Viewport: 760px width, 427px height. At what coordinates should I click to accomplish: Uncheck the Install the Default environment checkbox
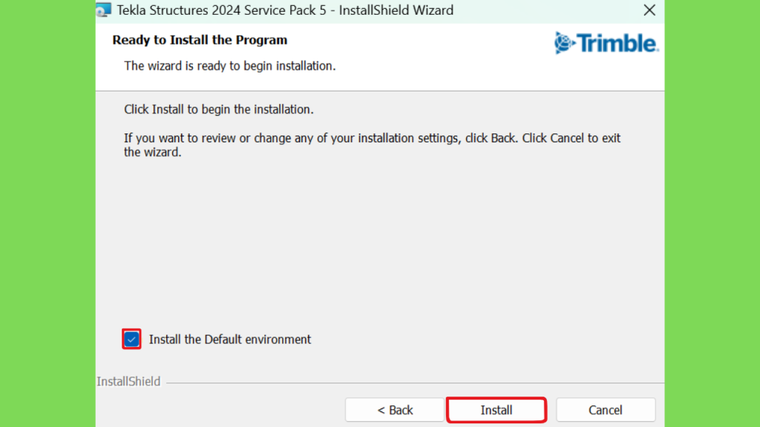click(x=131, y=340)
